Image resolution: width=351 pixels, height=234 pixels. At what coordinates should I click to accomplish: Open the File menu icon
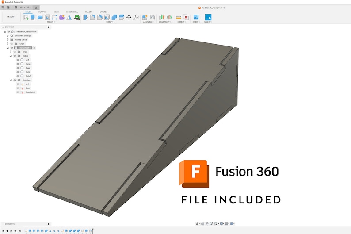(x=9, y=8)
